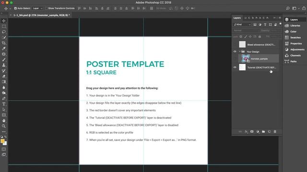Select the Eyedropper tool
The height and width of the screenshot is (172, 307).
(x=4, y=49)
